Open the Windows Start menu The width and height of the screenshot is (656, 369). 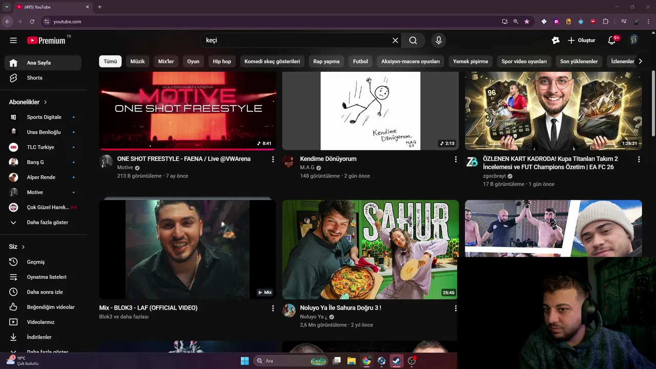(244, 361)
